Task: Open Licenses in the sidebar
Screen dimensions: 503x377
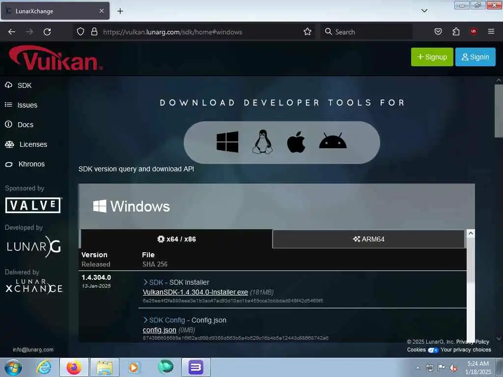Action: click(x=26, y=144)
